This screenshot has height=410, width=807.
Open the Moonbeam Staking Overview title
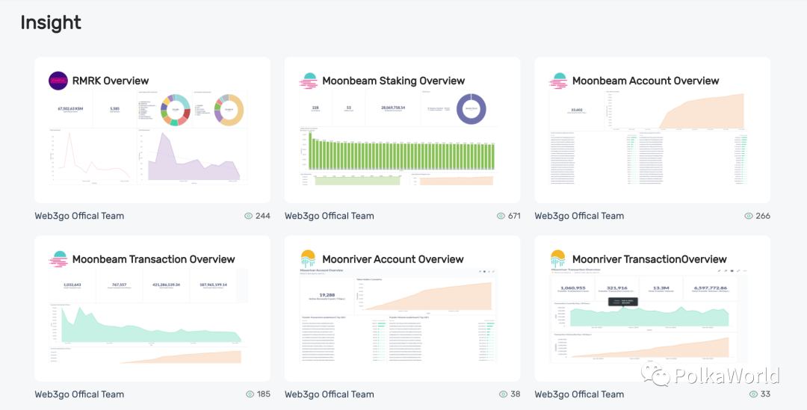tap(394, 81)
